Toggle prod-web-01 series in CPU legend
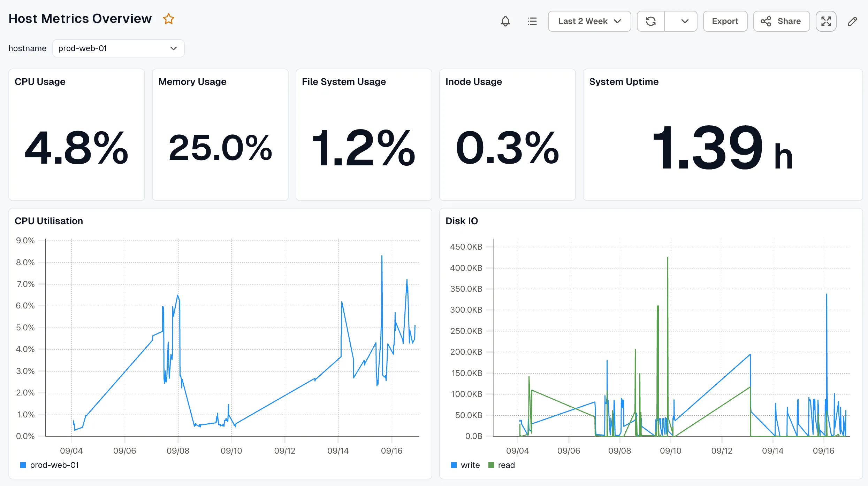This screenshot has height=486, width=868. pyautogui.click(x=50, y=465)
